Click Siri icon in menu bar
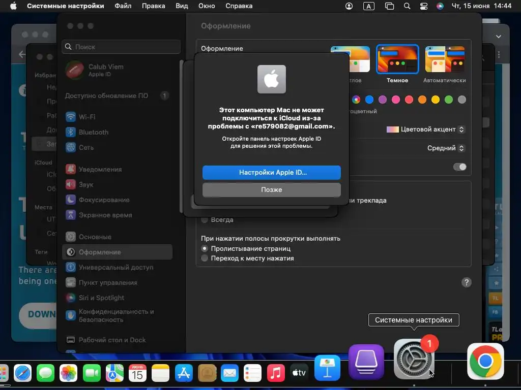521x390 pixels. (440, 6)
